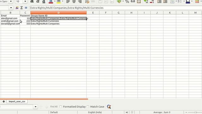The image size is (202, 114).
Task: Open find toolbar search history dropdown
Action: click(x=35, y=107)
